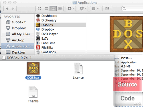Viewport: 143px width, 107px height.
Task: Click the FaceTime app icon
Action: 38,43
